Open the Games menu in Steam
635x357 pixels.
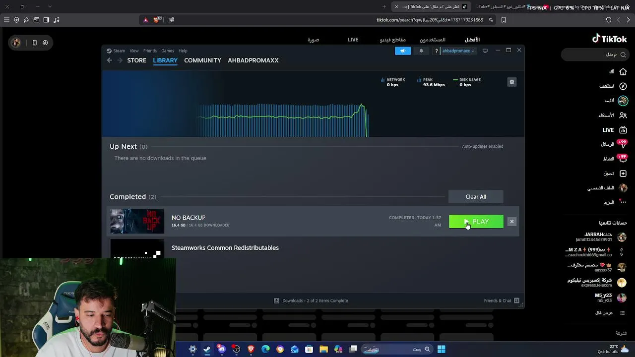pos(168,51)
